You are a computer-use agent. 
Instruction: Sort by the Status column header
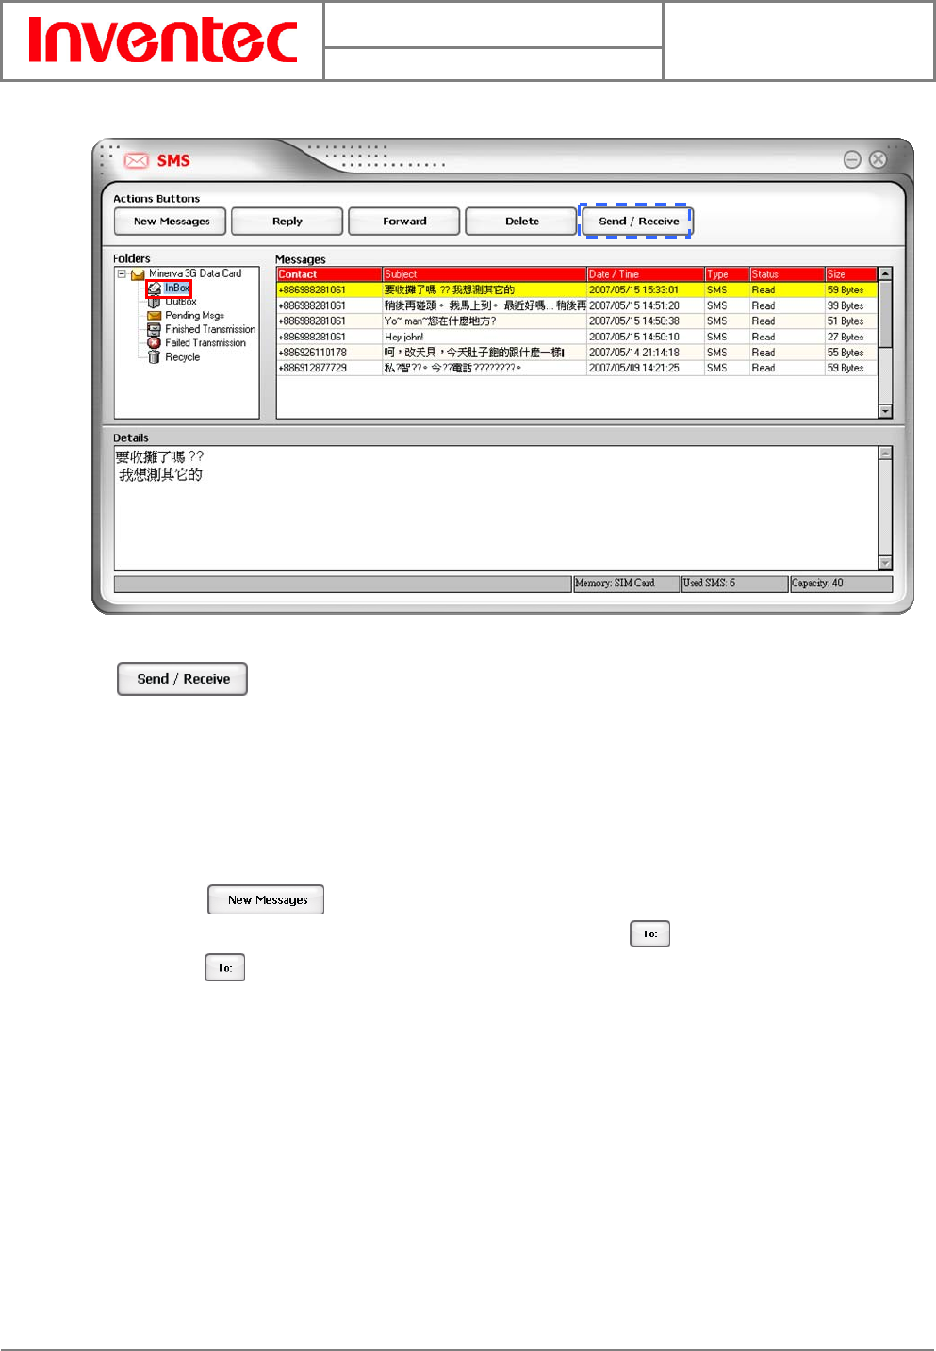tap(787, 274)
